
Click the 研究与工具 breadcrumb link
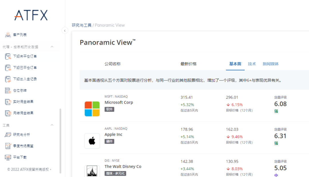click(x=82, y=25)
